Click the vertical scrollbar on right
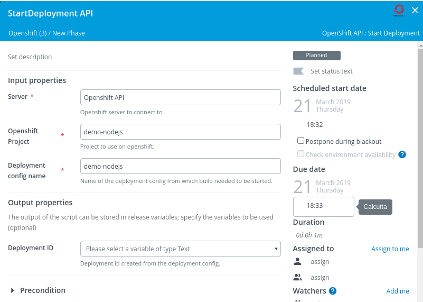 point(420,148)
